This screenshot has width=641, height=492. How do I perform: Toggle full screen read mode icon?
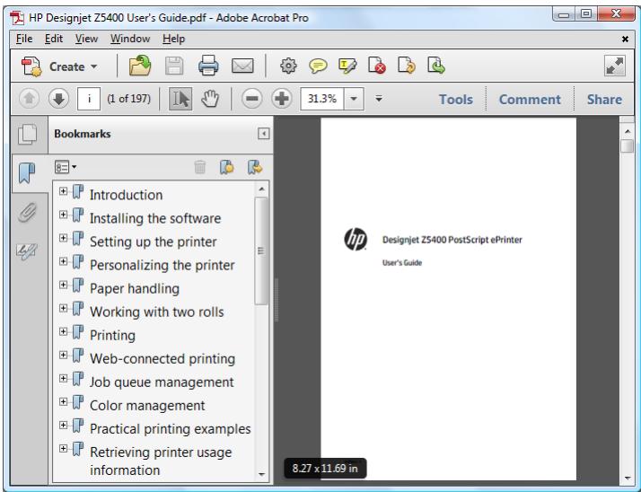pyautogui.click(x=615, y=66)
